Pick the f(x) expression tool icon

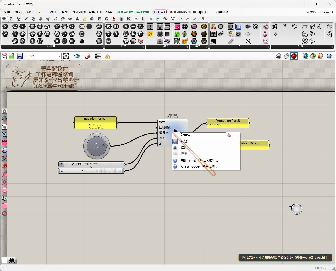pyautogui.click(x=265, y=41)
